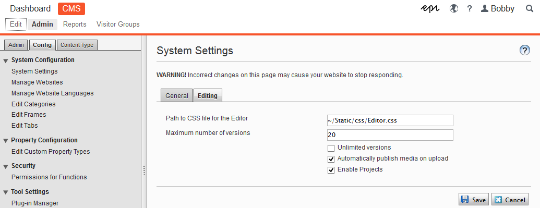This screenshot has width=540, height=208.
Task: Collapse the Property Configuration section
Action: point(6,141)
